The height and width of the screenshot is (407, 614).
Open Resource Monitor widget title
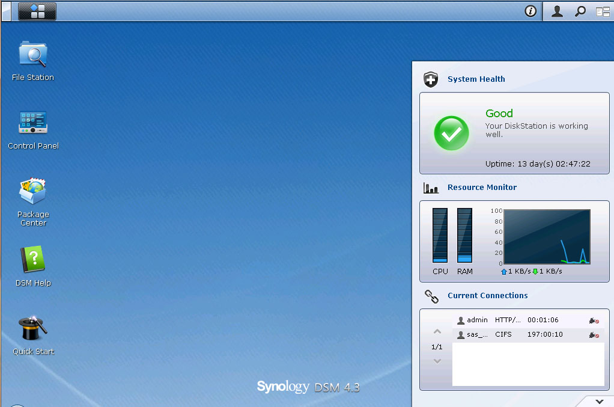pyautogui.click(x=482, y=187)
